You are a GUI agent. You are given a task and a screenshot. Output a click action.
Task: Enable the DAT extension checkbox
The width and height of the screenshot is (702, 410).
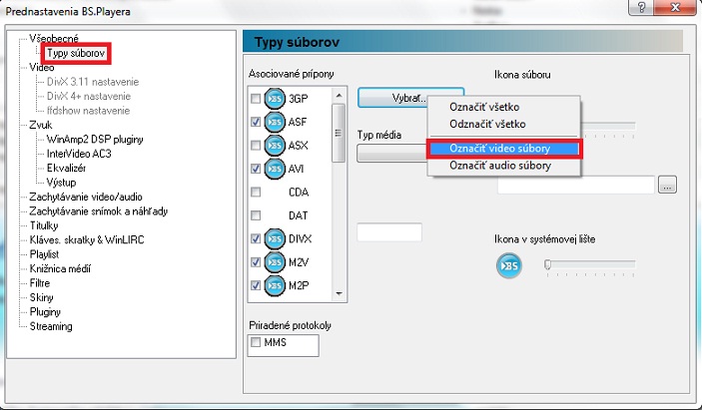(256, 215)
